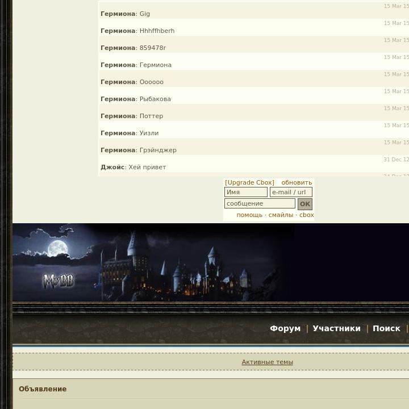The height and width of the screenshot is (409, 409).
Task: Click chat message '859478г'
Action: 153,48
